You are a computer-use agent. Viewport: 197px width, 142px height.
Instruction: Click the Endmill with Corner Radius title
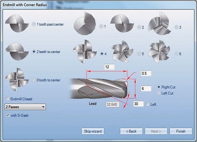click(x=25, y=5)
